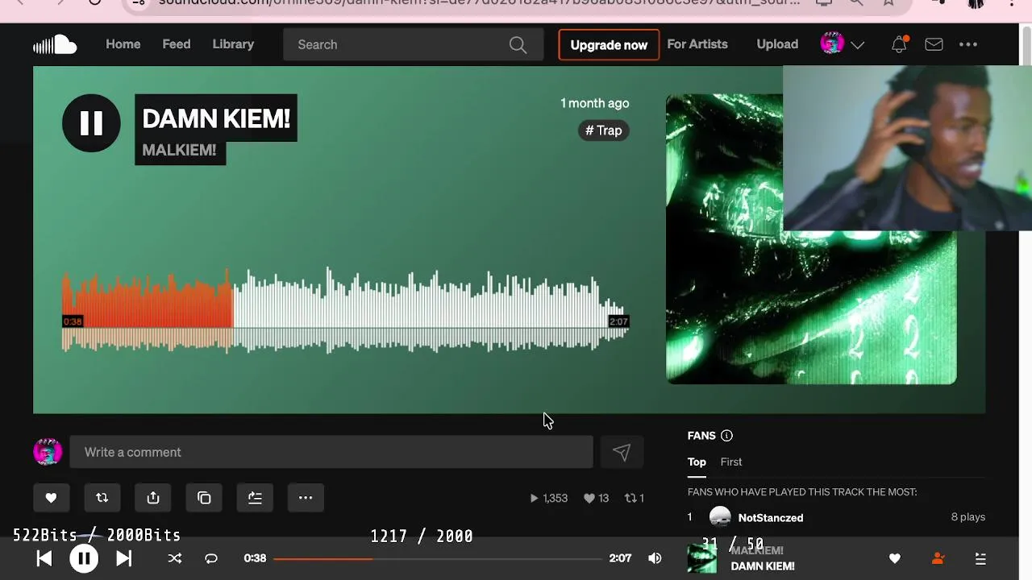This screenshot has width=1032, height=580.
Task: Click the 1,353 plays count
Action: pos(548,498)
